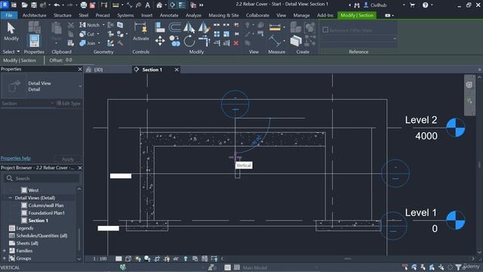
Task: Open the File menu tab
Action: click(9, 15)
